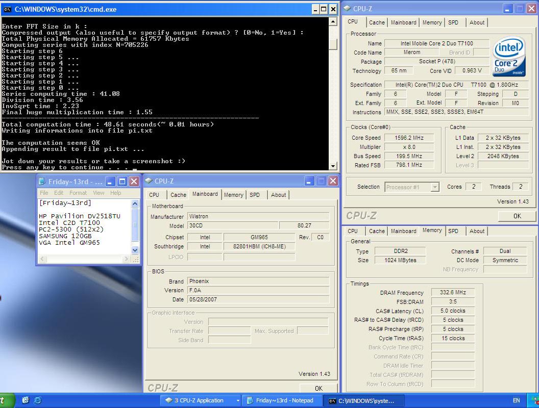
Task: Minimize the cmd.exe window
Action: point(315,9)
